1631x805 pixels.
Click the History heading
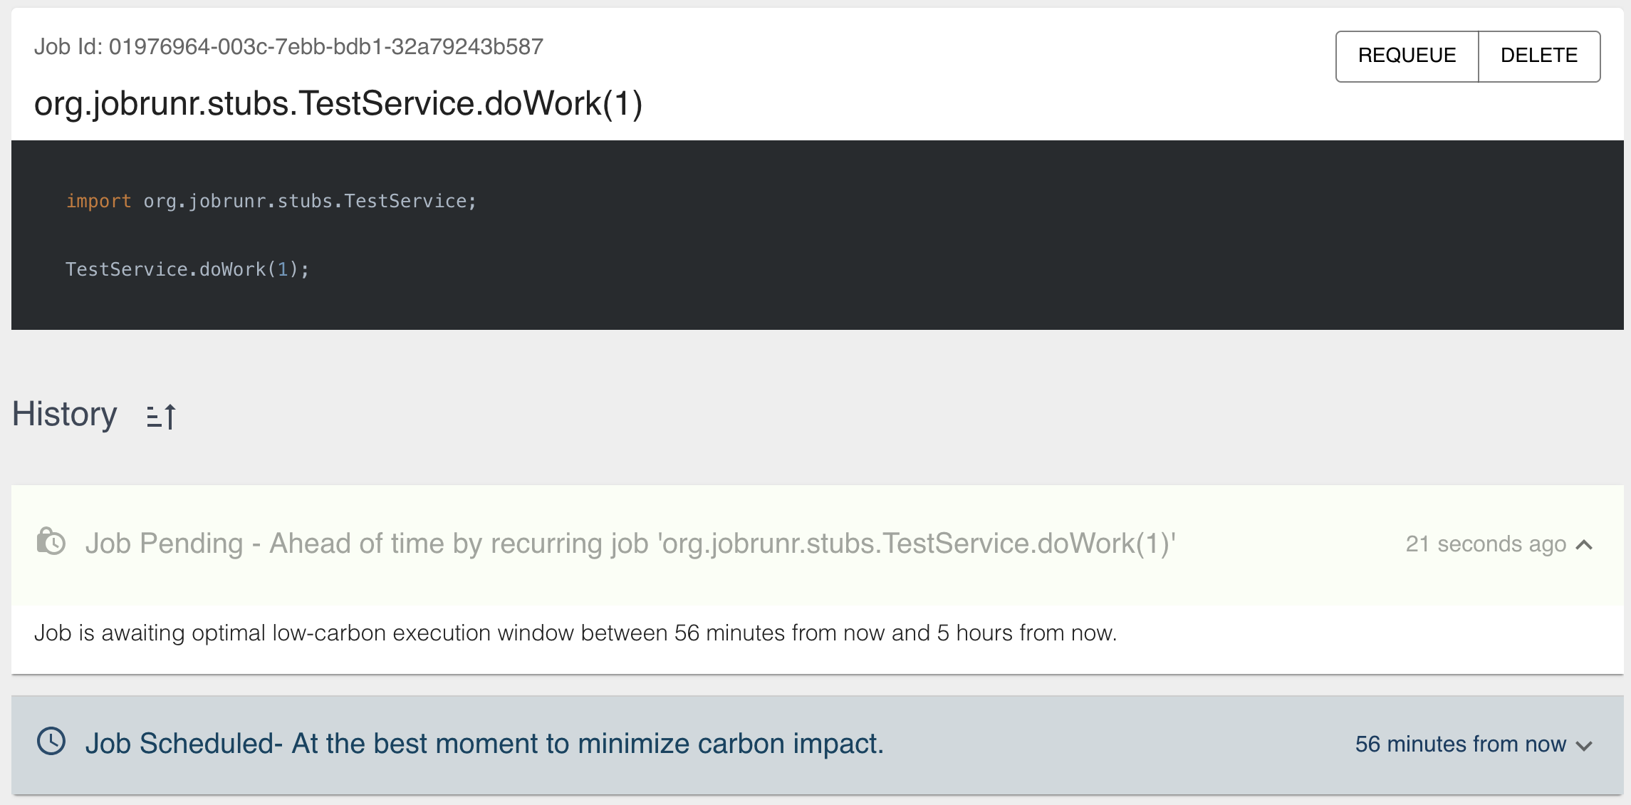coord(65,415)
